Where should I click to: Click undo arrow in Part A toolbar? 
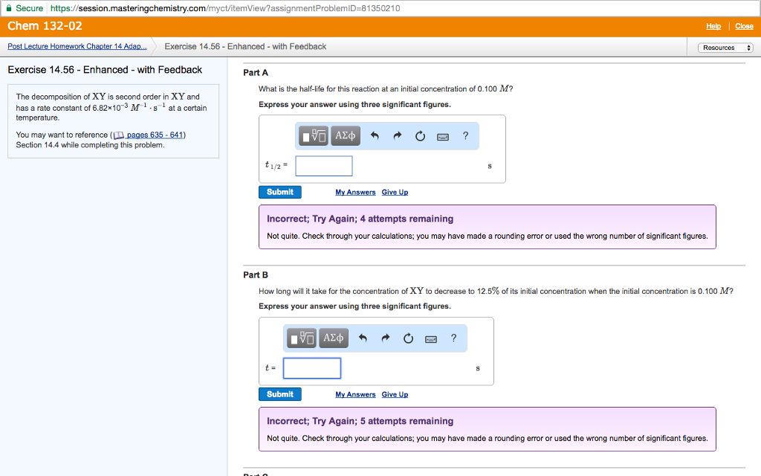point(375,136)
